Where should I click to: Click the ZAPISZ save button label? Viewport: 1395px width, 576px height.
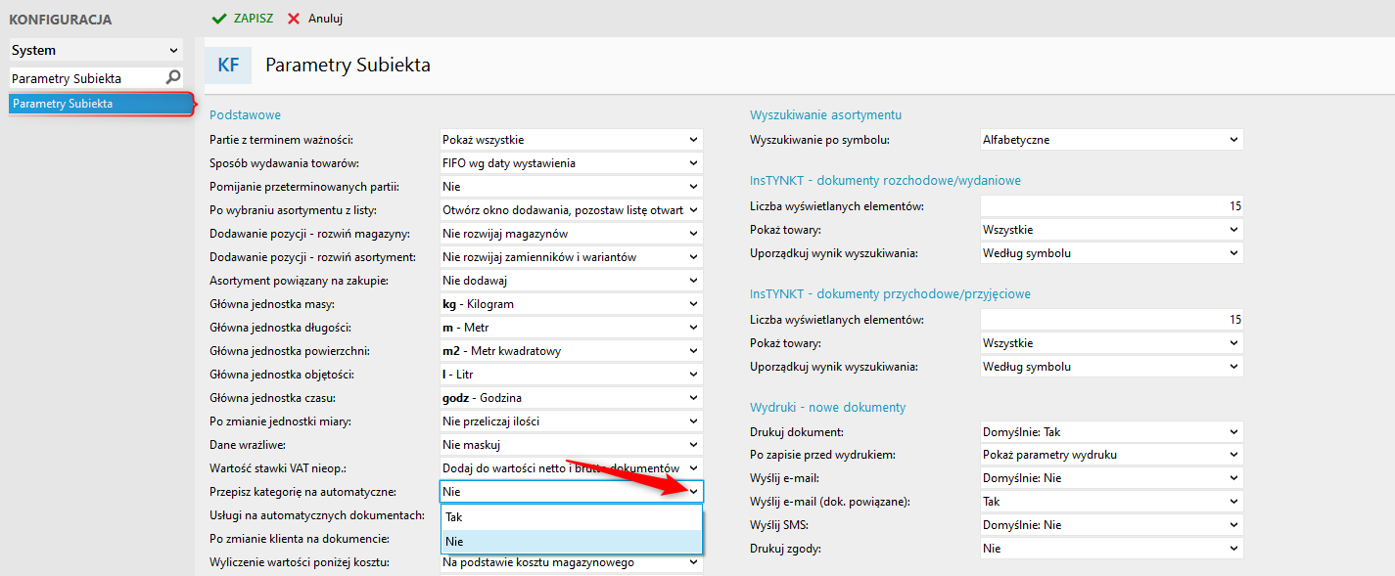[x=254, y=19]
